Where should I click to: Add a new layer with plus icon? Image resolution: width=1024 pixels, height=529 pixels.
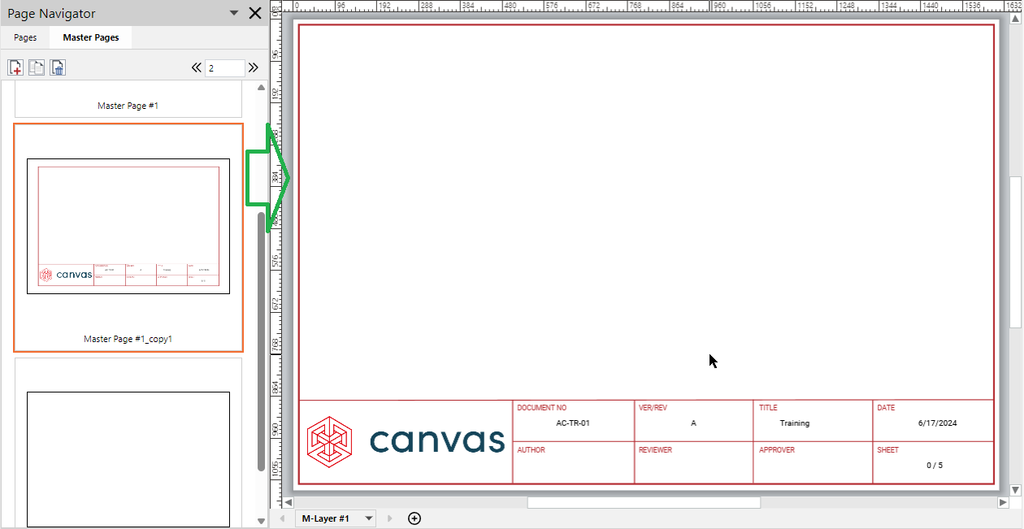pyautogui.click(x=414, y=518)
